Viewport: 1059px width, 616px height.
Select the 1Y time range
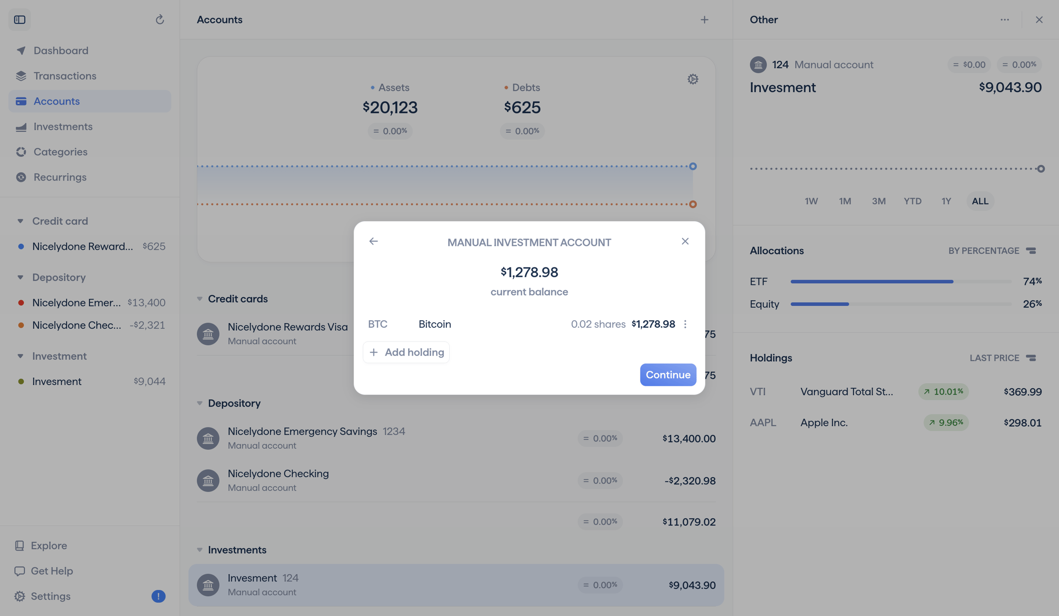946,201
